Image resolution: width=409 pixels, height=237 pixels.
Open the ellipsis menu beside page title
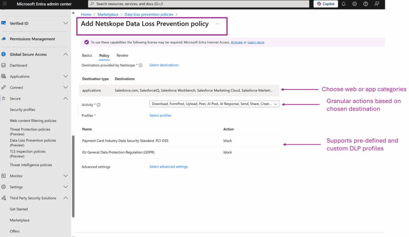(x=217, y=24)
